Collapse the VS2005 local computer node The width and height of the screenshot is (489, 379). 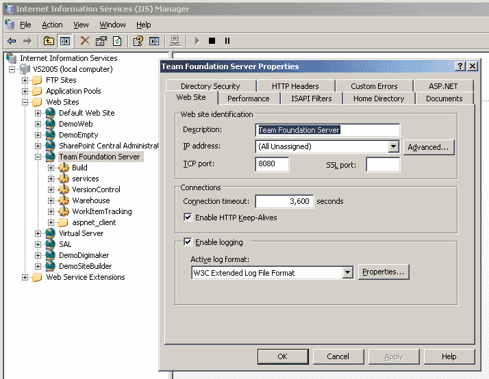[x=12, y=70]
